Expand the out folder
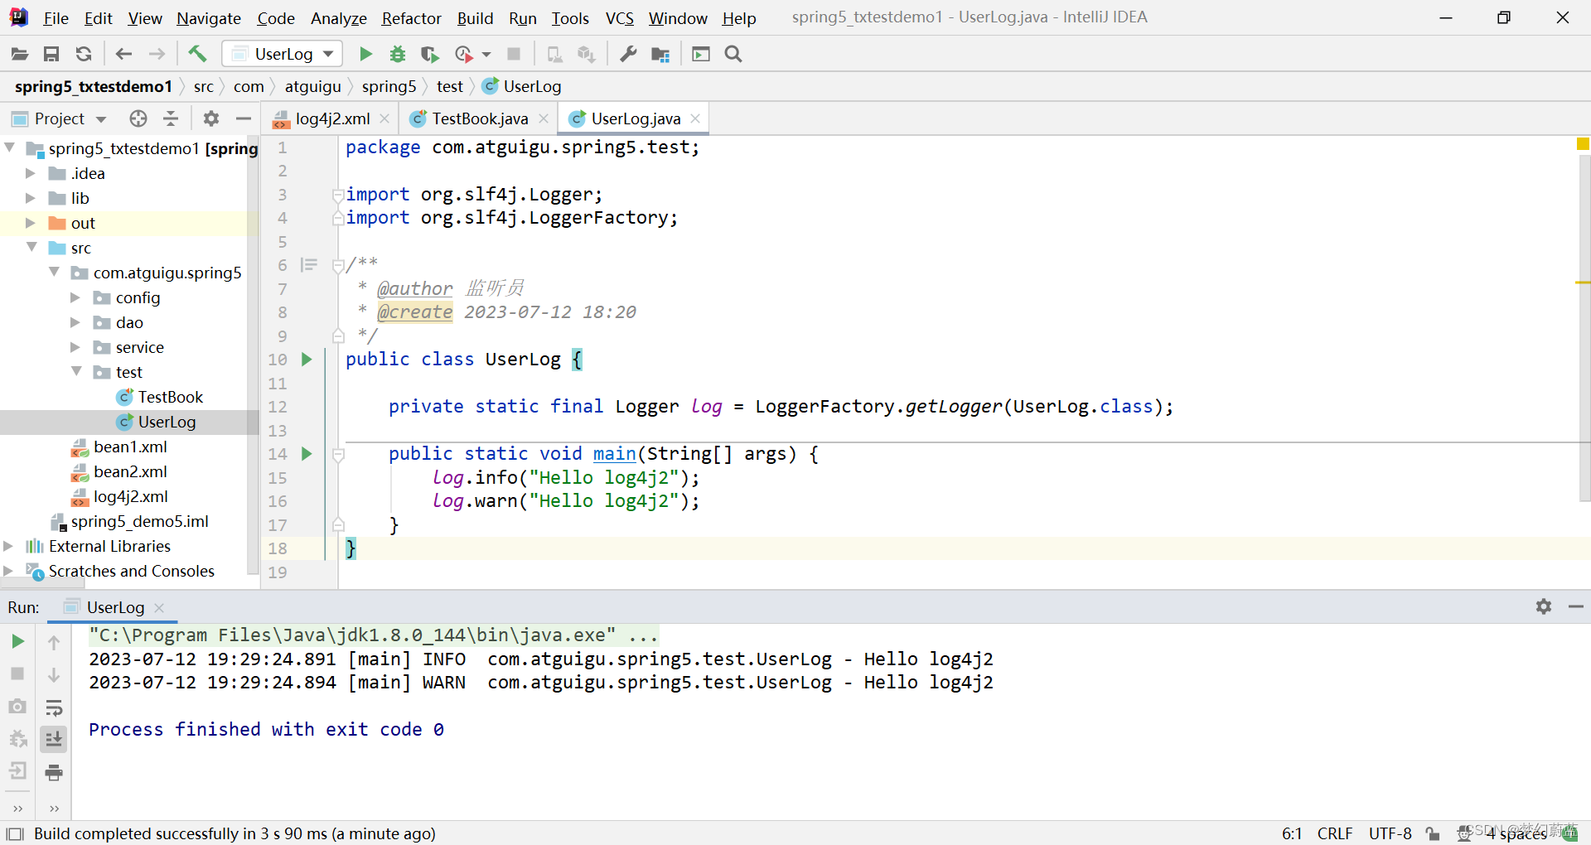This screenshot has height=845, width=1591. click(x=31, y=223)
